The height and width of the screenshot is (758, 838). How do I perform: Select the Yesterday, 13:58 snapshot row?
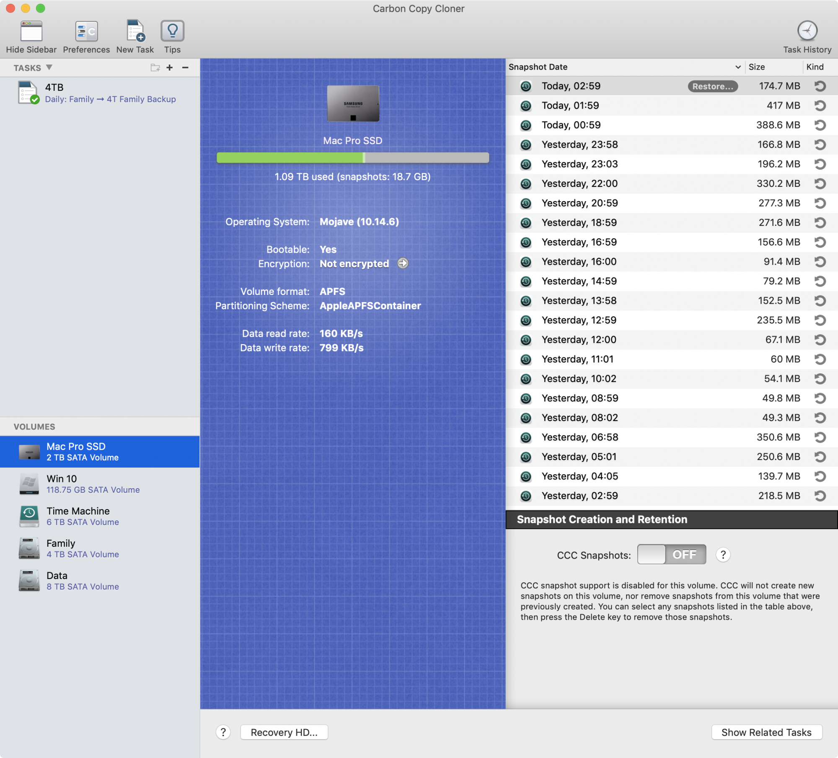(x=672, y=301)
